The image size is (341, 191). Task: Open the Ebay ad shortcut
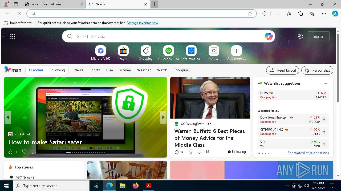point(123,53)
